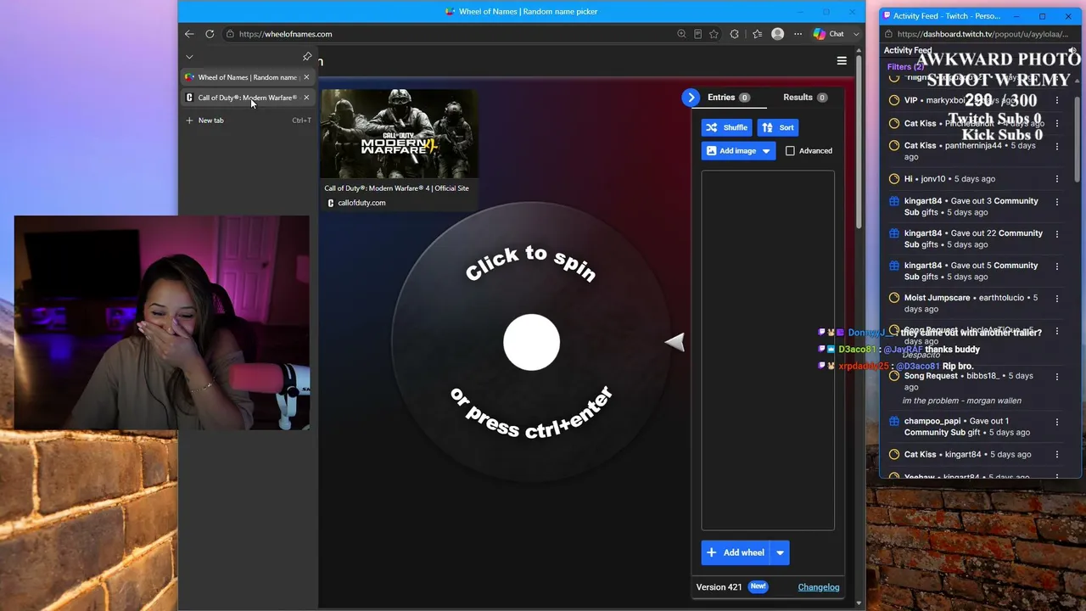Pin the vertical tabs pane

pyautogui.click(x=307, y=57)
